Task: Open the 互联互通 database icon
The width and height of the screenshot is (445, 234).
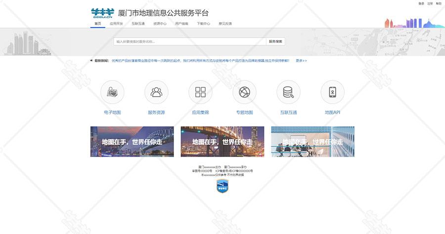Action: coord(288,92)
